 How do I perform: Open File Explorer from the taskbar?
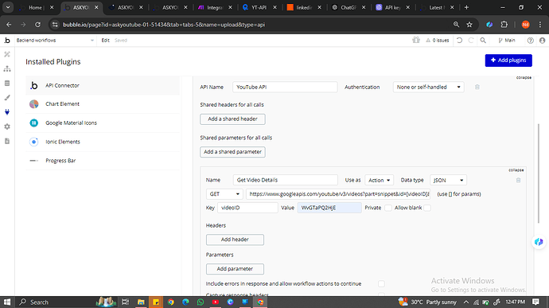coord(141,302)
